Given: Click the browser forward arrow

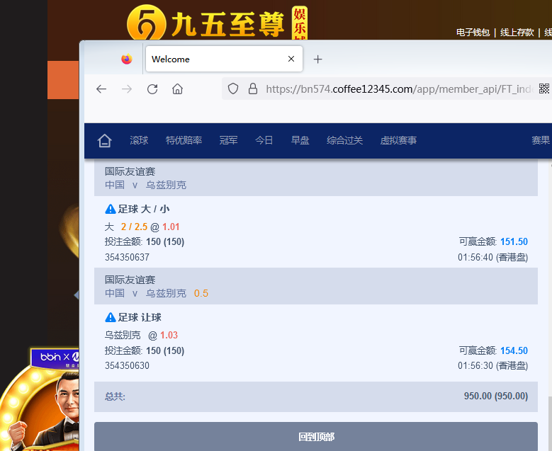Looking at the screenshot, I should coord(127,89).
